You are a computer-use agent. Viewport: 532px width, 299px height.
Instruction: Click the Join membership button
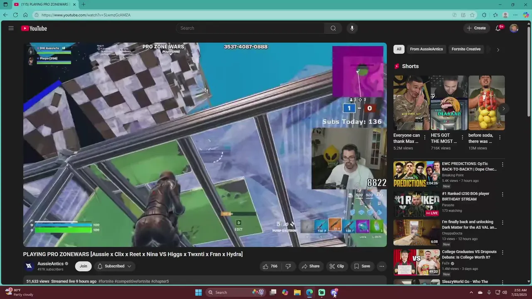[x=84, y=266]
